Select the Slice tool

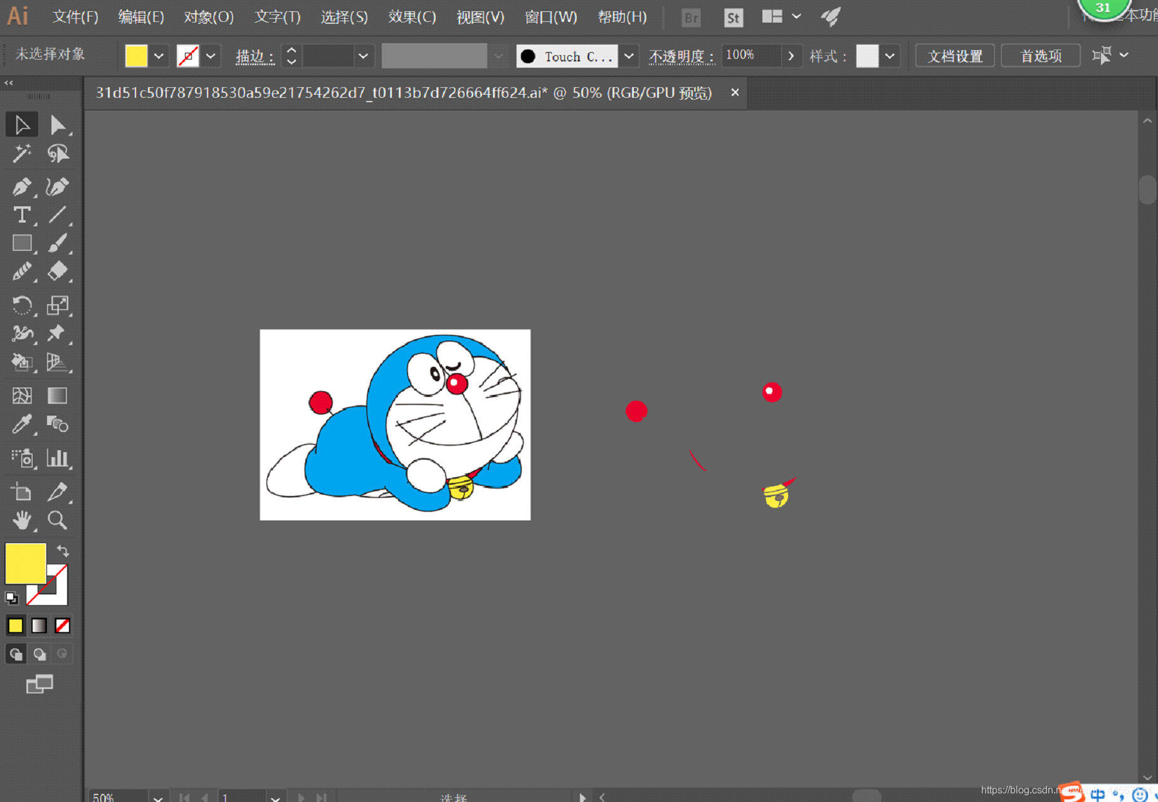tap(58, 492)
